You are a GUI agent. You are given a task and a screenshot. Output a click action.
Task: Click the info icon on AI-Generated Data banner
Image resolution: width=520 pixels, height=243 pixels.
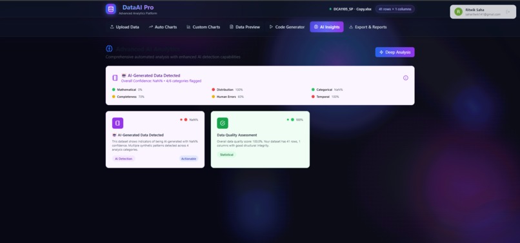pyautogui.click(x=405, y=78)
